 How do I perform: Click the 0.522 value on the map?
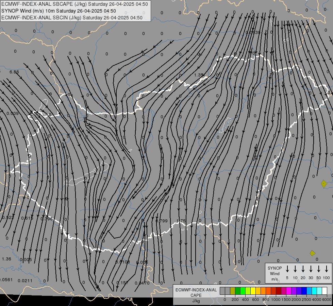(8, 218)
